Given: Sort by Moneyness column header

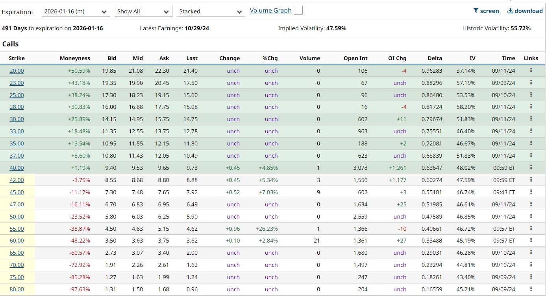Looking at the screenshot, I should 75,58.
